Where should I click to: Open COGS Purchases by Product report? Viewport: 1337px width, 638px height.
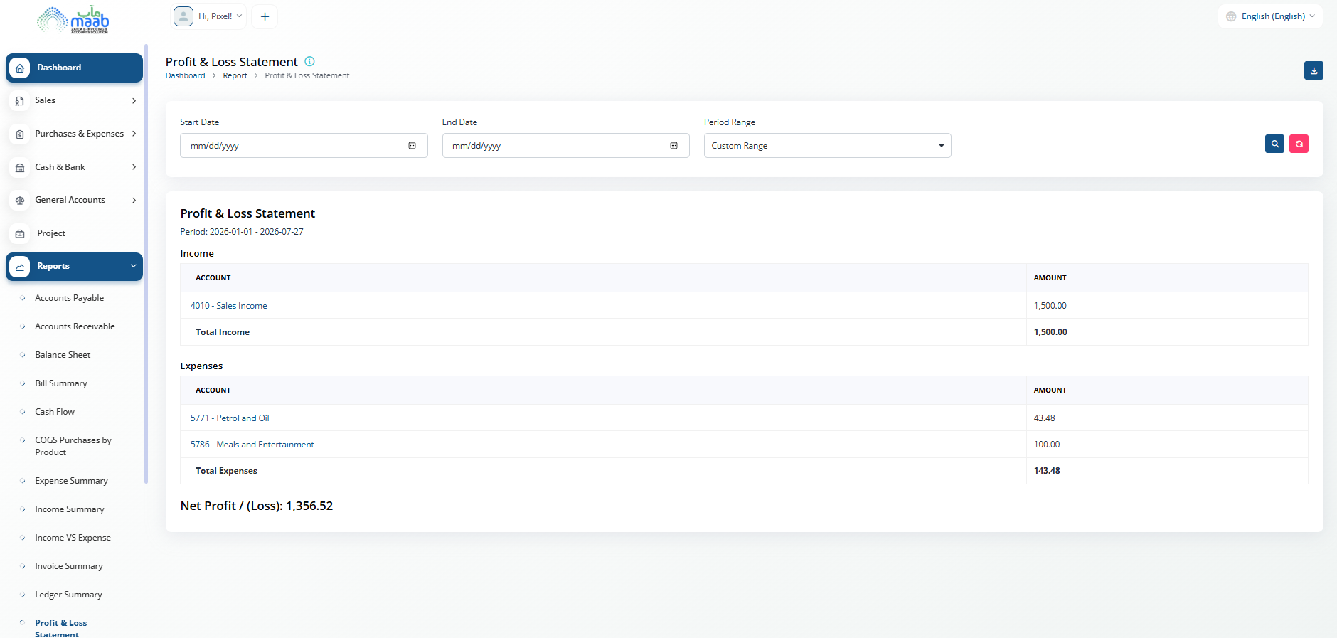click(73, 446)
